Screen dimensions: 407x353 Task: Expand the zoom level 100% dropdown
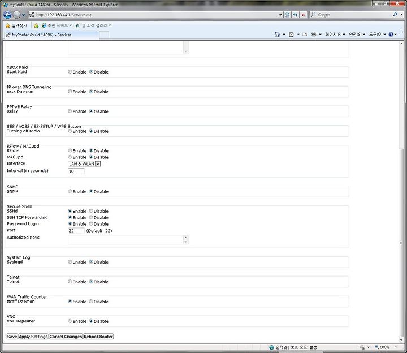396,347
